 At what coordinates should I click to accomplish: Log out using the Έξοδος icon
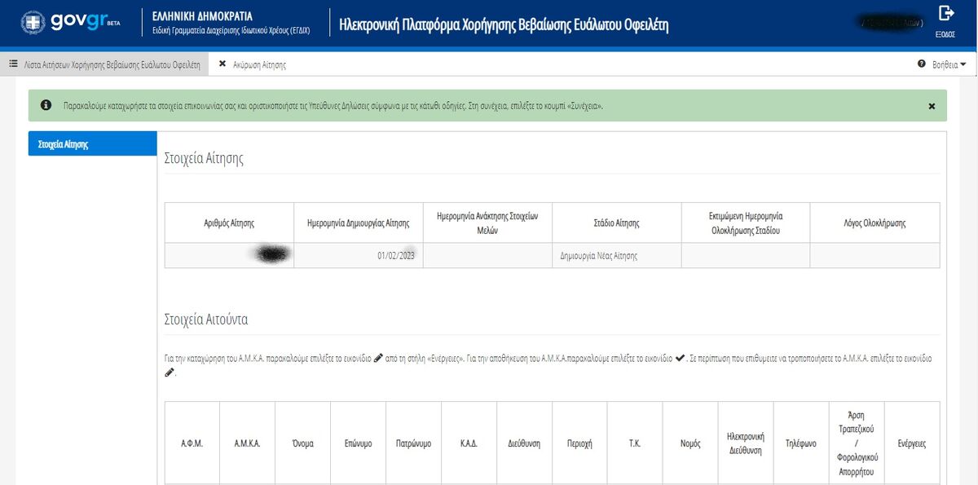coord(946,14)
